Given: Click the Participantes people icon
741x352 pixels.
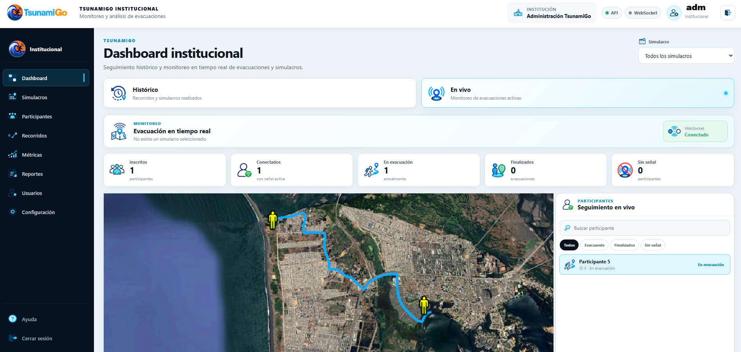Looking at the screenshot, I should (x=13, y=116).
